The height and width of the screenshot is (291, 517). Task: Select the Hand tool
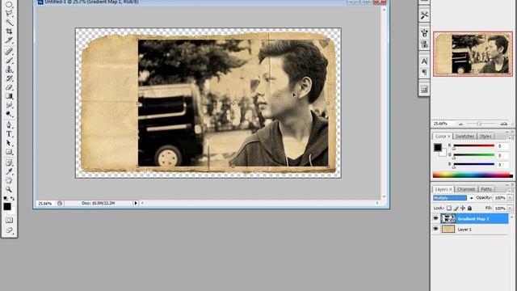point(9,180)
